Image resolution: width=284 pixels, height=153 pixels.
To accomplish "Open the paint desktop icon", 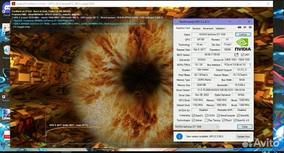I will point(6,116).
